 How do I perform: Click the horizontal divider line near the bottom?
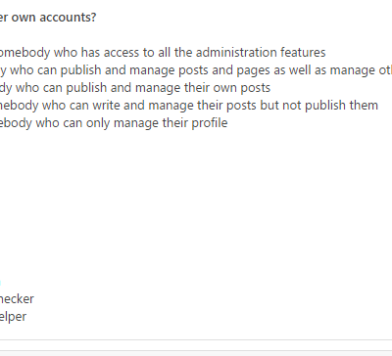tap(196, 340)
